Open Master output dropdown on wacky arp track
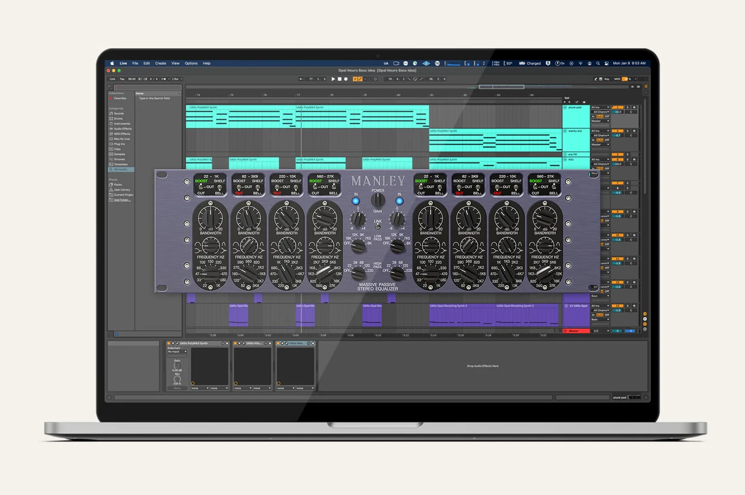745x495 pixels. pyautogui.click(x=600, y=144)
